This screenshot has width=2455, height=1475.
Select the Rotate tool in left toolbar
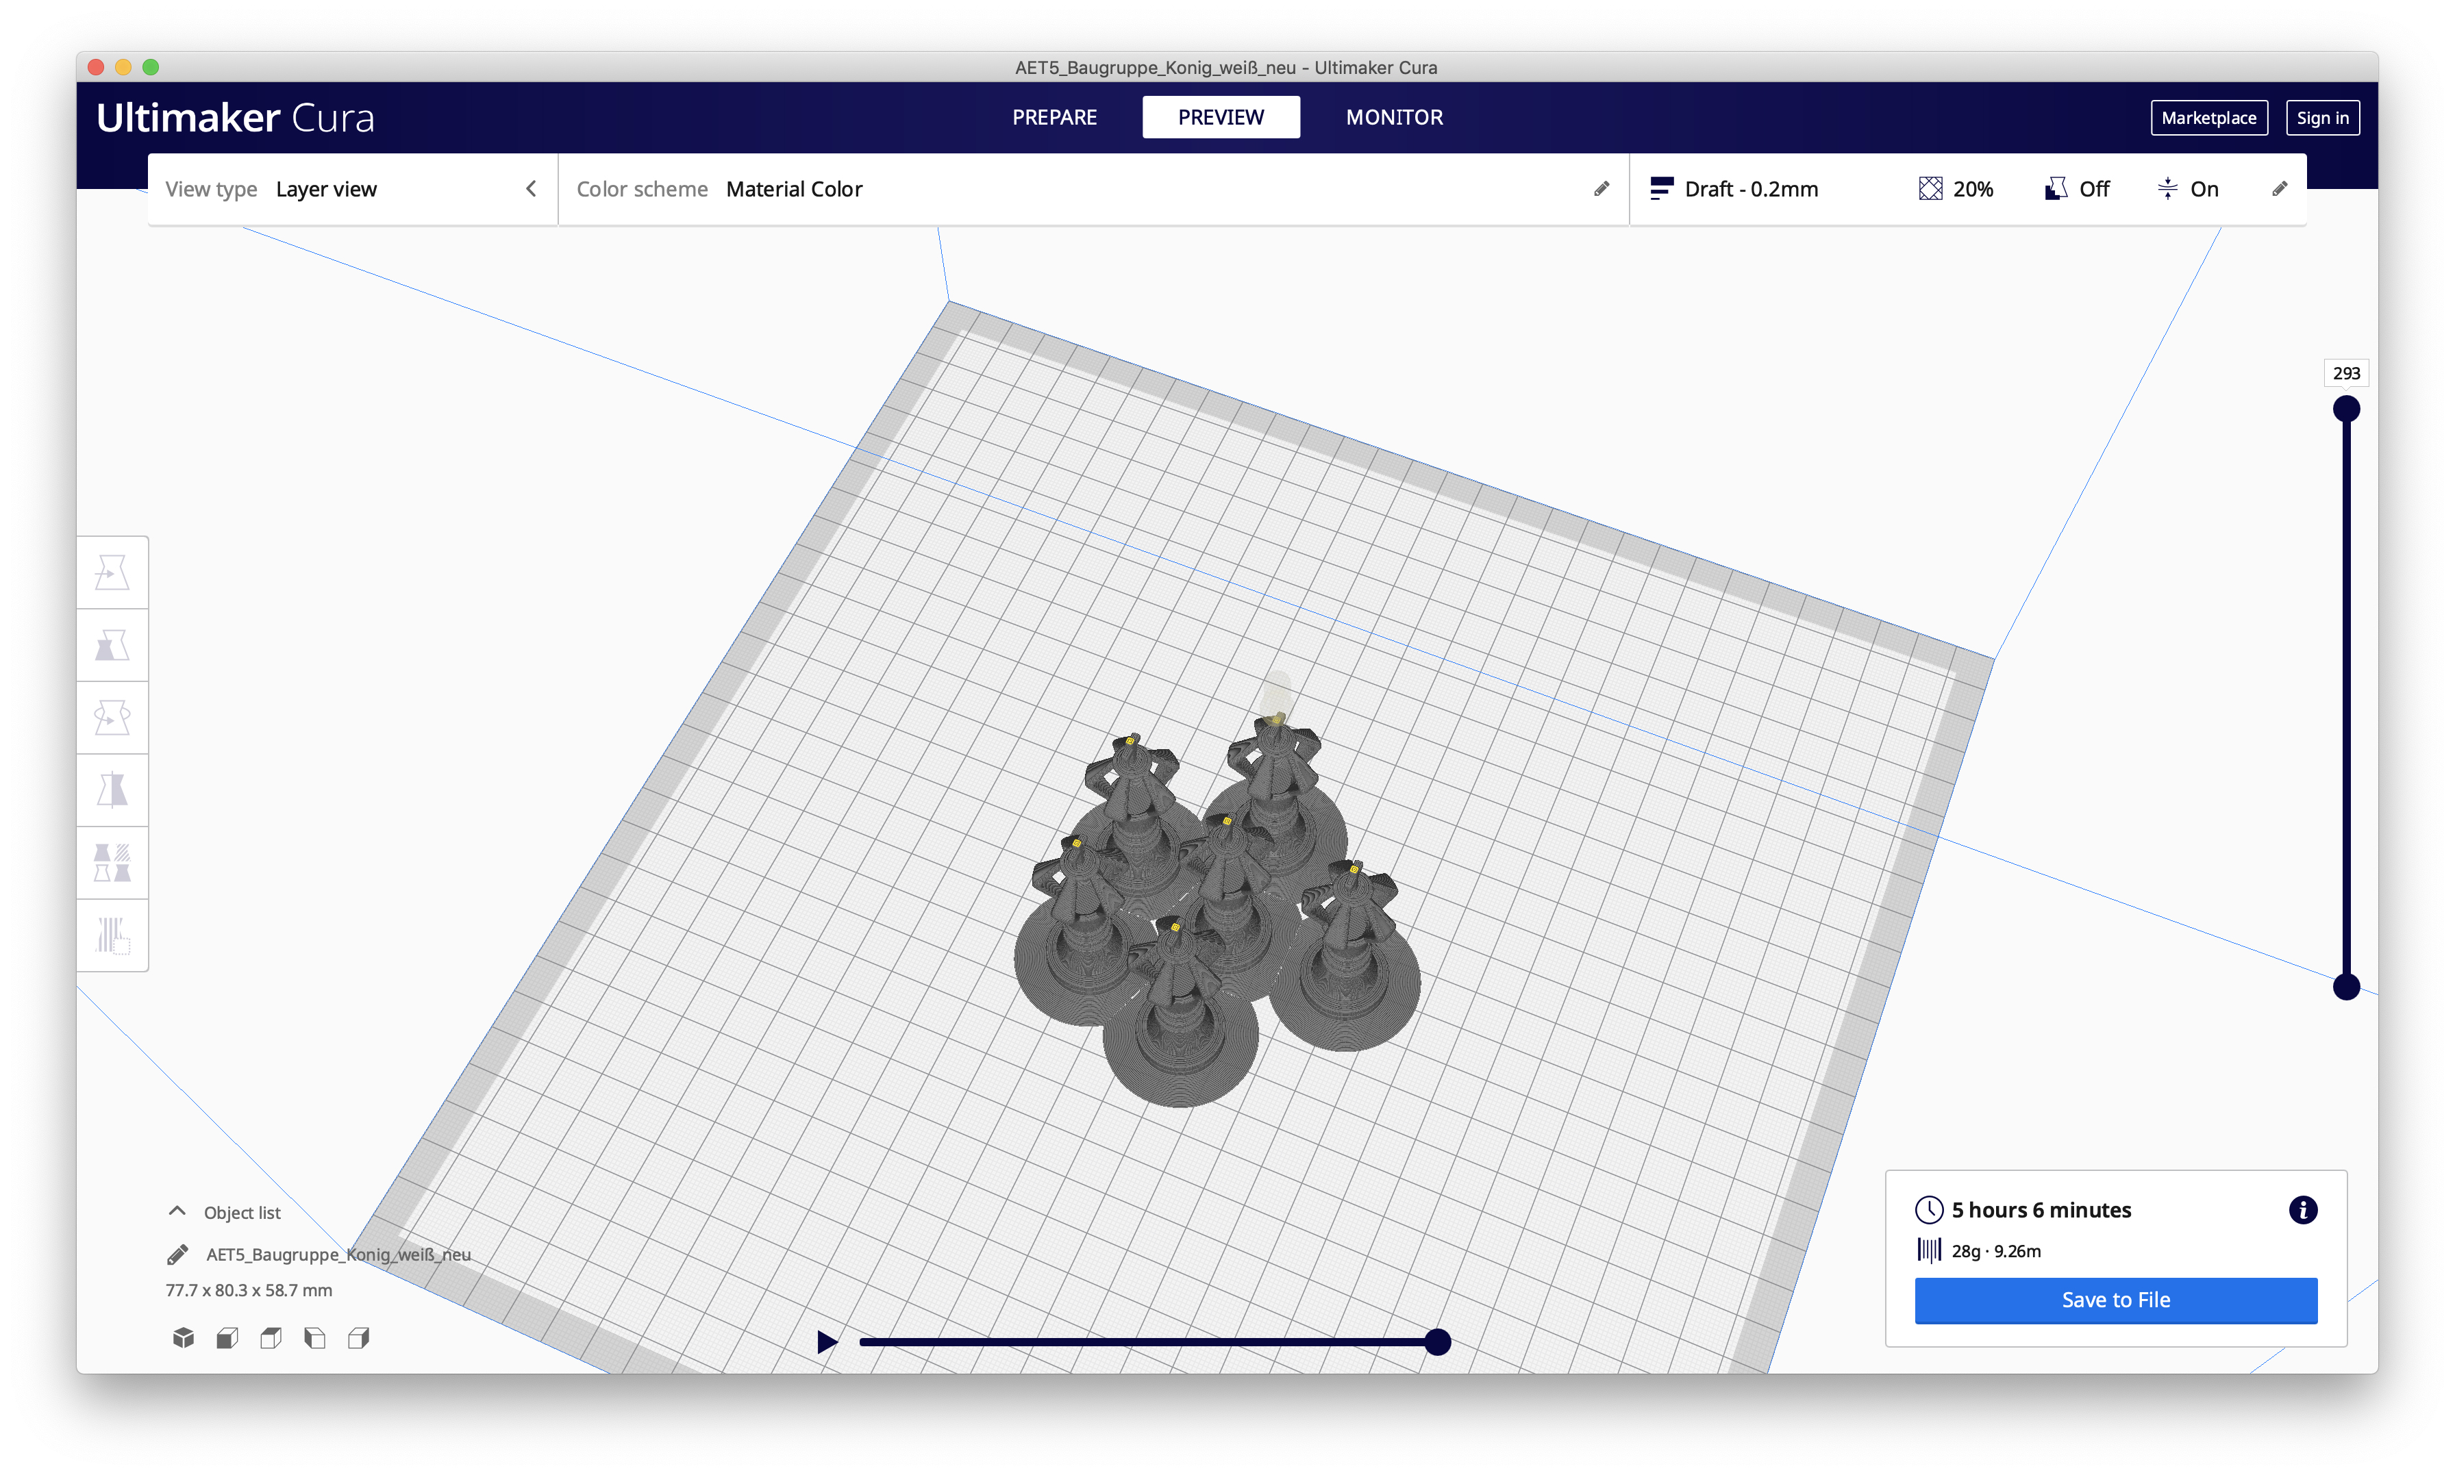(x=112, y=718)
